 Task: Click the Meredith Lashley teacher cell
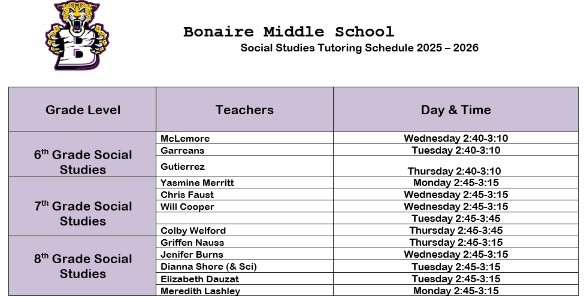[x=200, y=291]
